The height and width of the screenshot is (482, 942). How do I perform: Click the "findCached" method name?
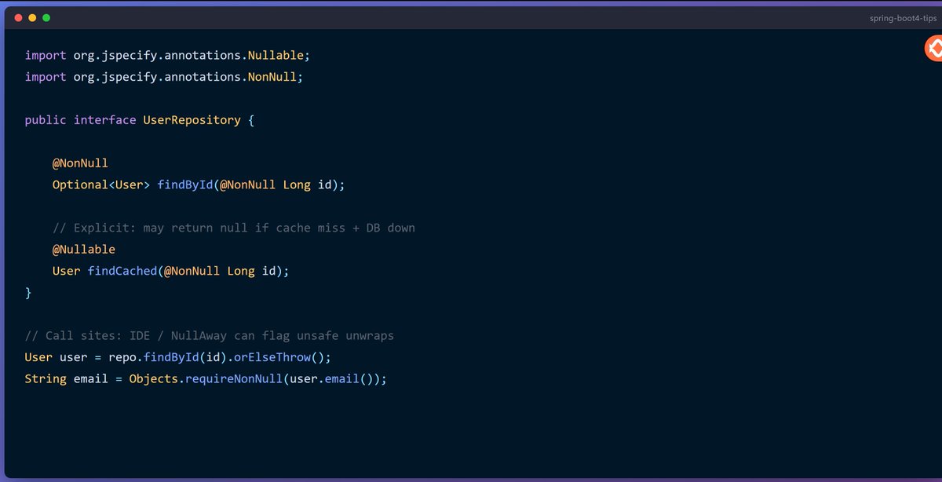click(x=122, y=270)
